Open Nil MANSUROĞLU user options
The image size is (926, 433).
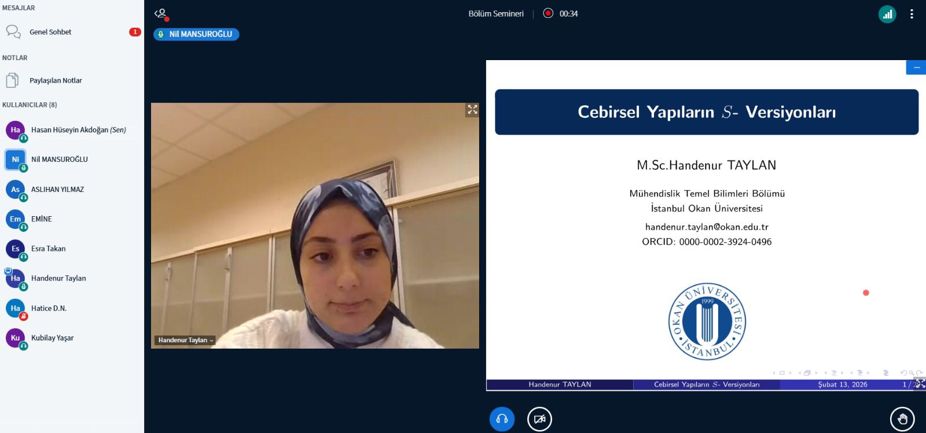[59, 160]
